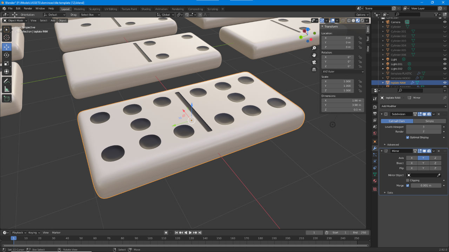Viewport: 449px width, 252px height.
Task: Switch to solid viewport shading
Action: 353,21
